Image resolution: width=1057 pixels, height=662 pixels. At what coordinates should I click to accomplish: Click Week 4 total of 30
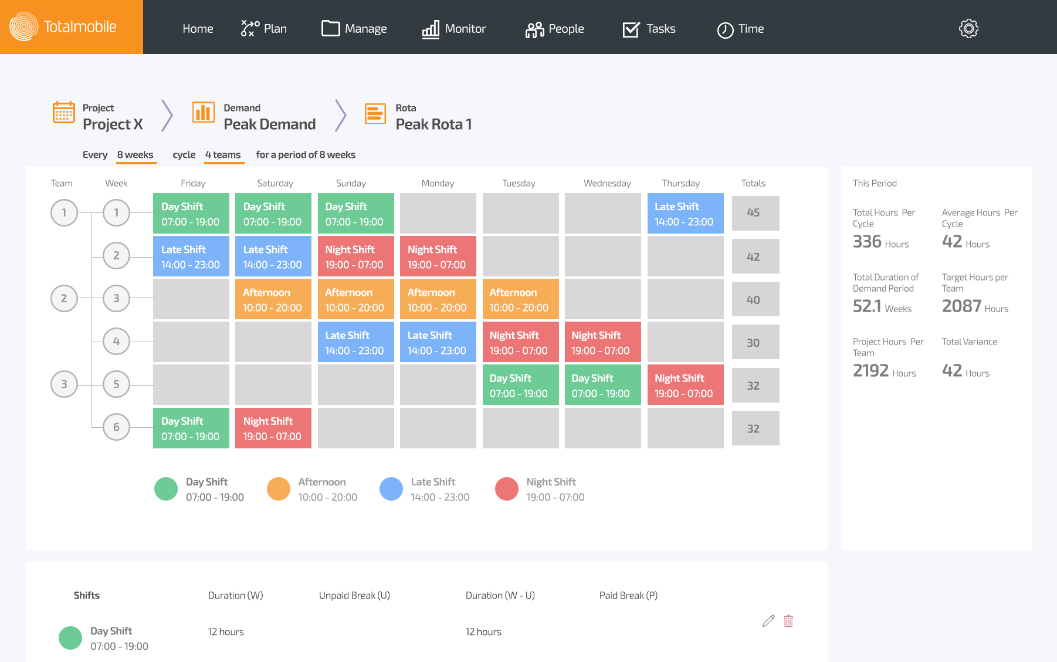click(x=756, y=342)
